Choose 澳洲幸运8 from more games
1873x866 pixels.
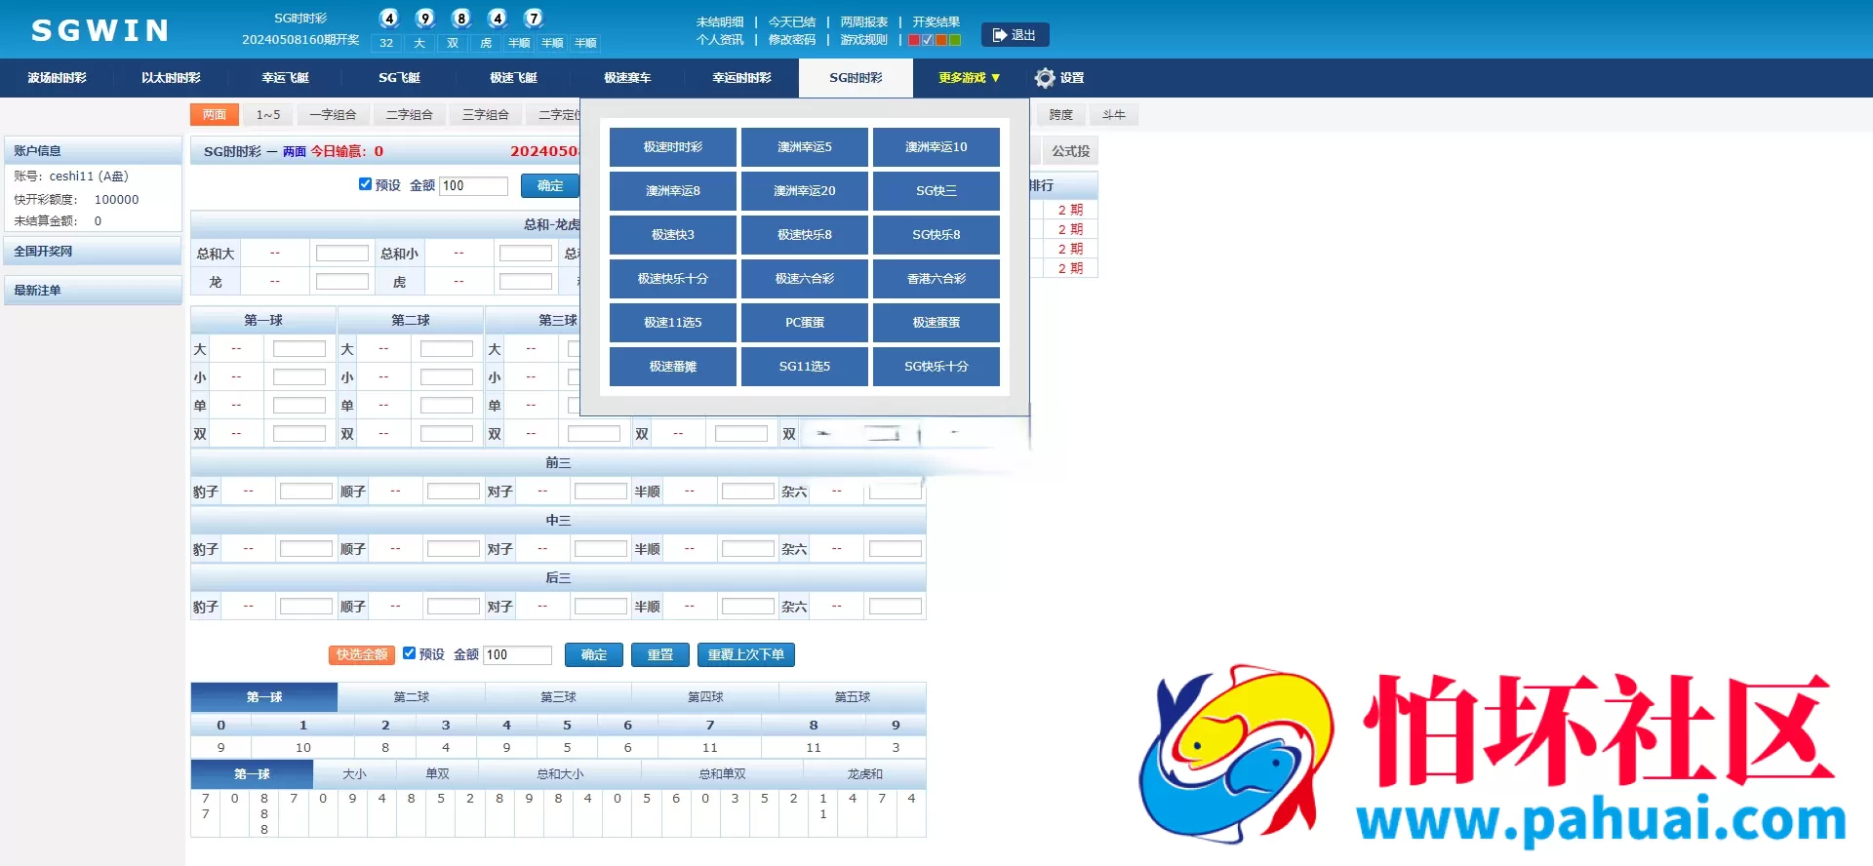(x=673, y=191)
